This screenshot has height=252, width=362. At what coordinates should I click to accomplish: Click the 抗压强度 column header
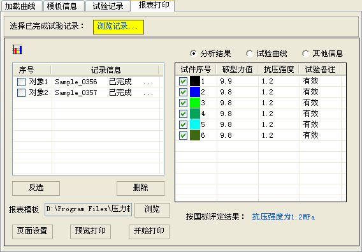pyautogui.click(x=279, y=70)
